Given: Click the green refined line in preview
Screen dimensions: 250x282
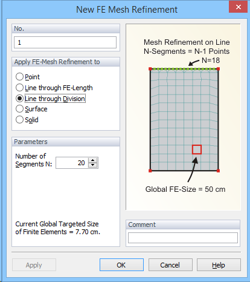Looking at the screenshot, I should (184, 69).
